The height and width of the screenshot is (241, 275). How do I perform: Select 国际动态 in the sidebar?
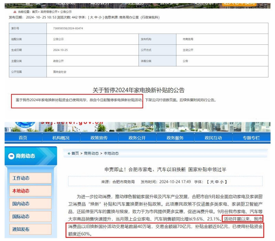(x=30, y=217)
